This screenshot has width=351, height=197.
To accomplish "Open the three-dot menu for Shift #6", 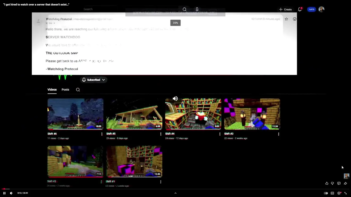I will click(102, 134).
